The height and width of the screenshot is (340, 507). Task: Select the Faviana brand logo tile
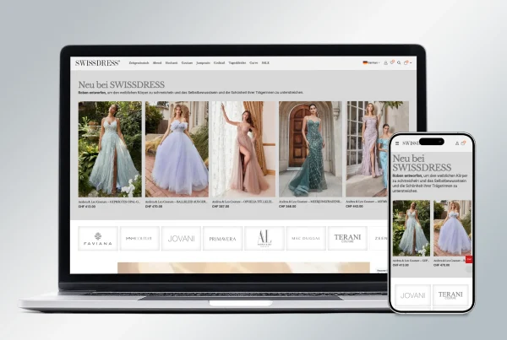point(98,239)
